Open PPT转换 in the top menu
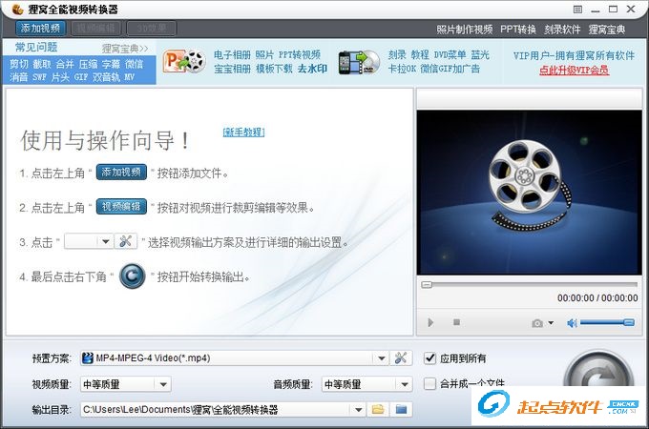649x429 pixels. pos(518,30)
